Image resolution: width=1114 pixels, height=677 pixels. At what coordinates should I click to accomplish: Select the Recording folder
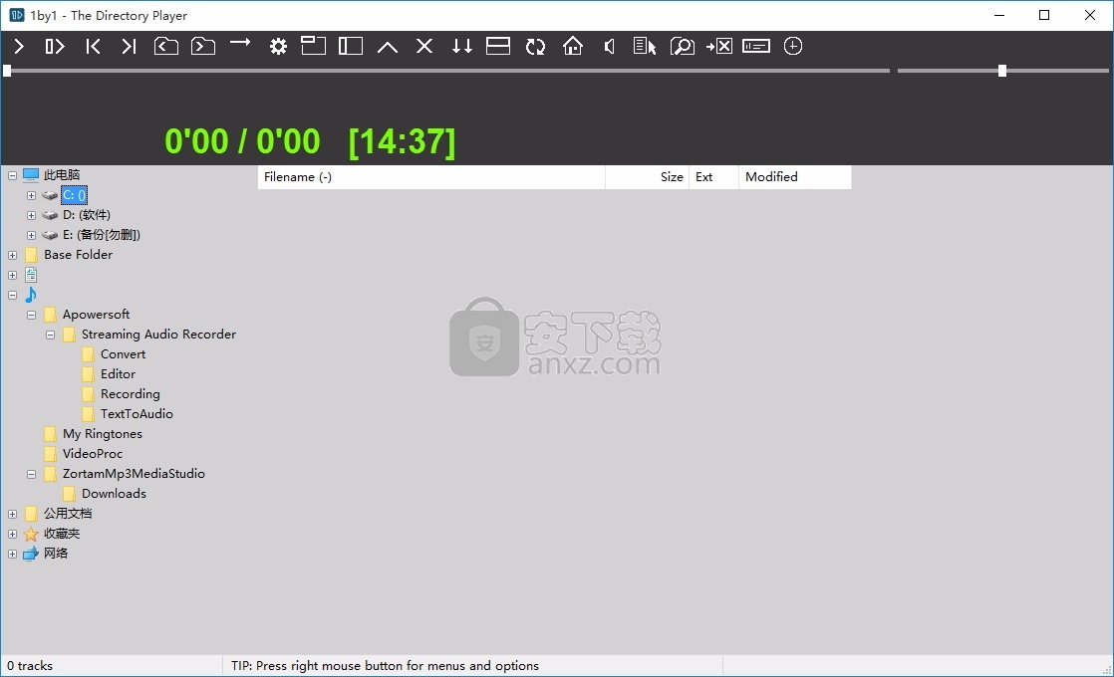tap(130, 394)
